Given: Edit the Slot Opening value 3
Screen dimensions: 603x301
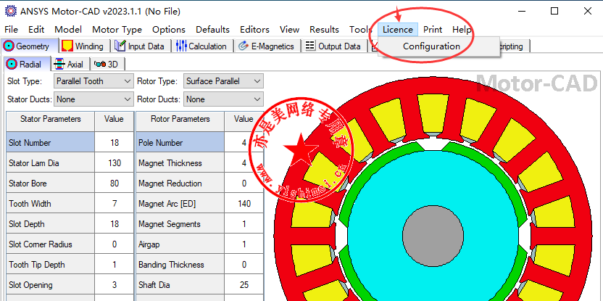Looking at the screenshot, I should (x=115, y=285).
